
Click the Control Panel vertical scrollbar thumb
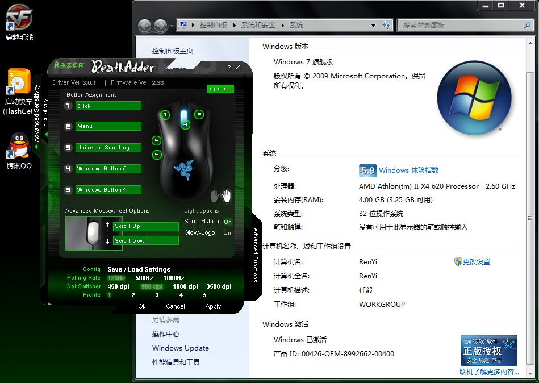pyautogui.click(x=530, y=218)
